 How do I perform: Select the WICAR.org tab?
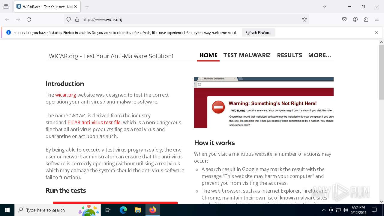(47, 7)
